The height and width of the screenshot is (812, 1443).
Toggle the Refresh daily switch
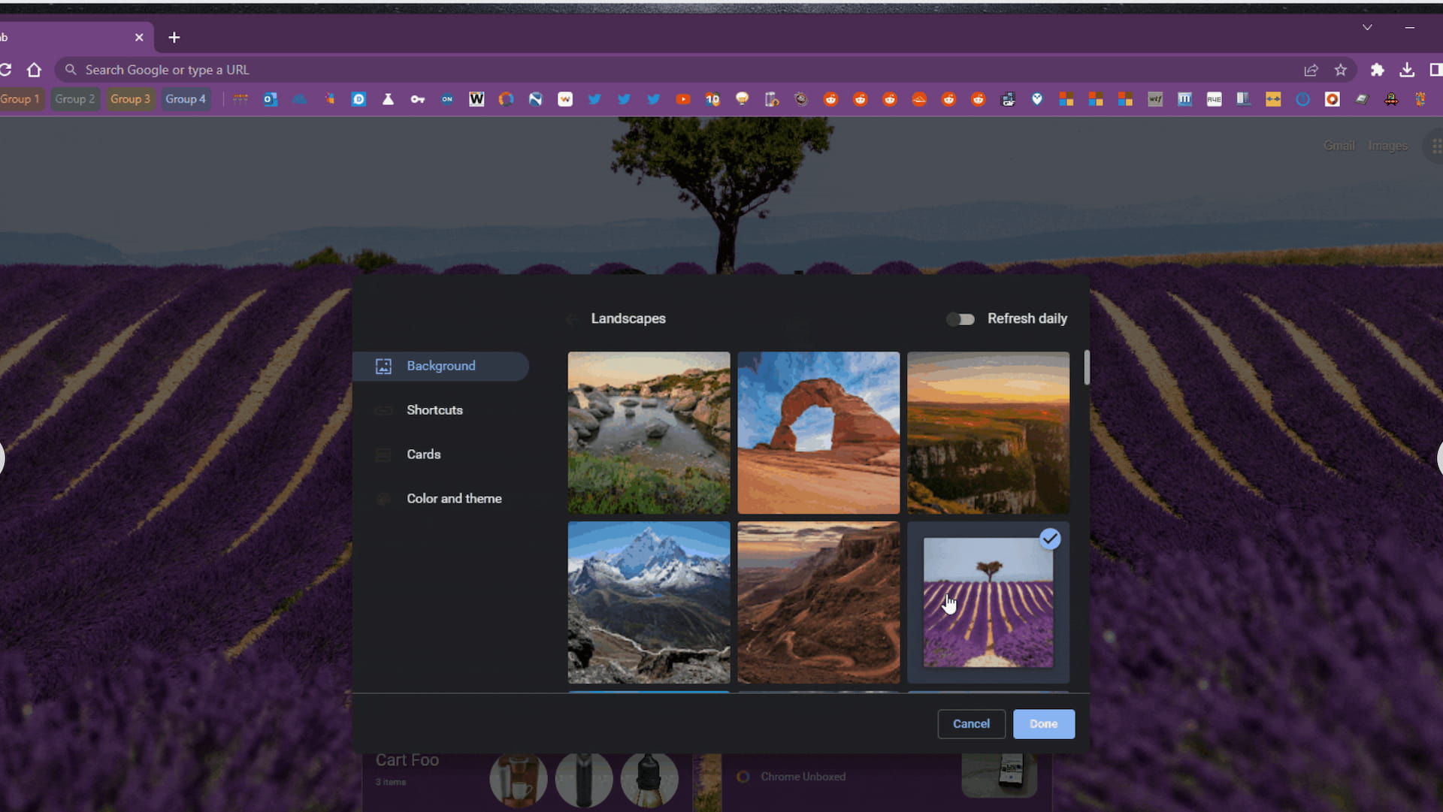[957, 318]
